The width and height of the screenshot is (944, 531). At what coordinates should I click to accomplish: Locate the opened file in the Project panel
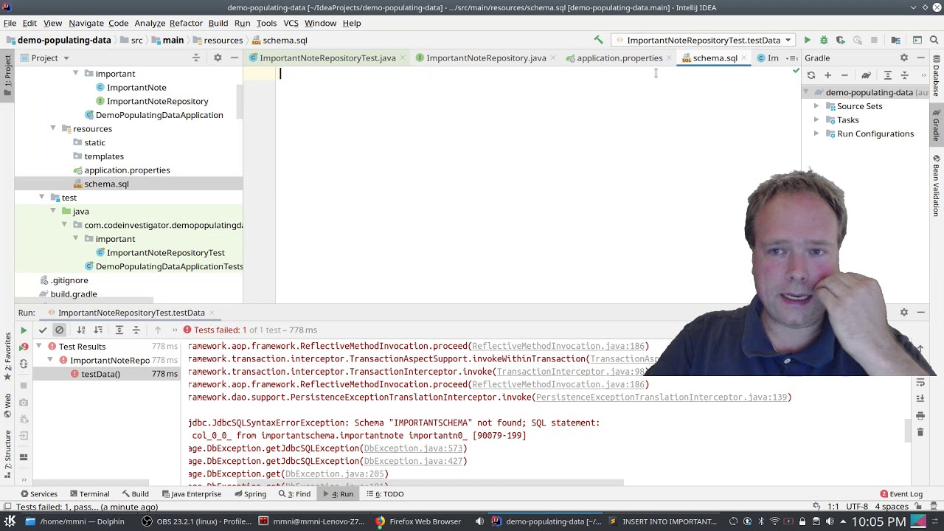pyautogui.click(x=196, y=58)
